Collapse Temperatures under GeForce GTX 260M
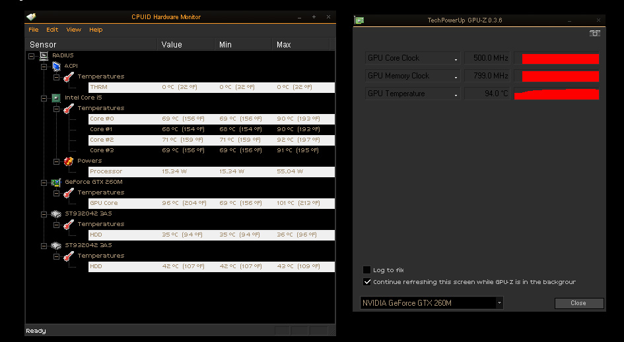Viewport: 624px width, 342px height. (57, 193)
